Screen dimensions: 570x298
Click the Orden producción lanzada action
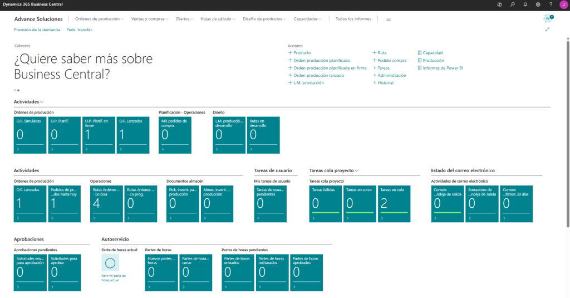[318, 75]
